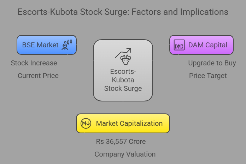The image size is (246, 164).
Task: Select the DMG square icon
Action: point(179,45)
